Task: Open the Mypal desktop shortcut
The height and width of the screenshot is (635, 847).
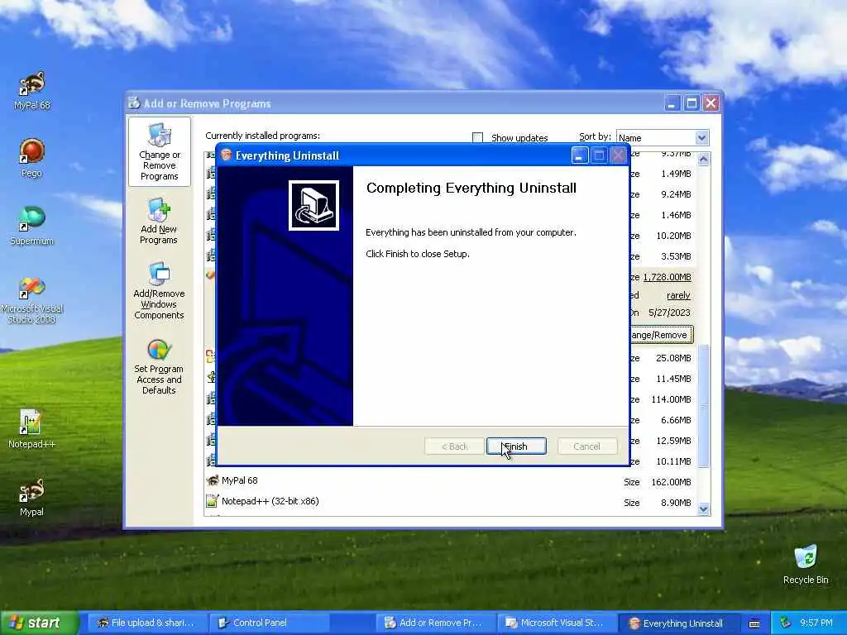Action: point(32,497)
